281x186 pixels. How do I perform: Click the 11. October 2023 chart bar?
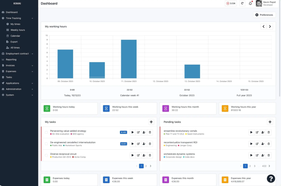coord(129,59)
